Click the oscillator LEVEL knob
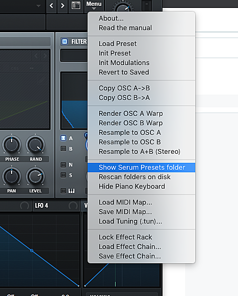238x296 pixels. pos(35,177)
